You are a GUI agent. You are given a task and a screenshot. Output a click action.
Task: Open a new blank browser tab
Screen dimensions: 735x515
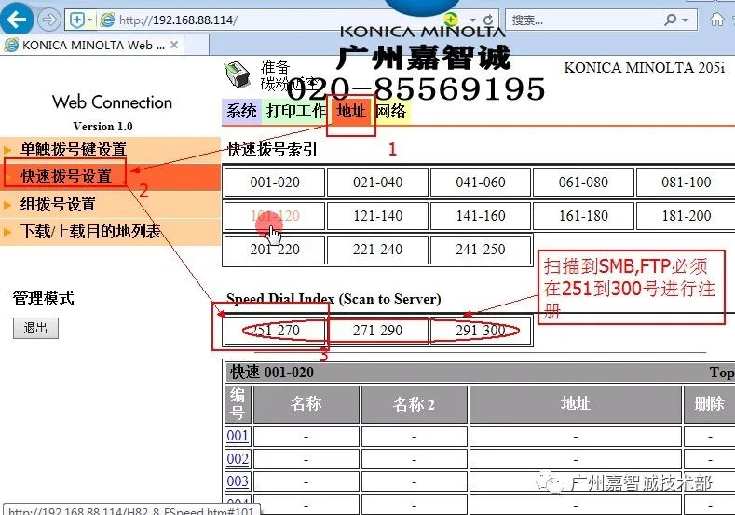tap(196, 46)
